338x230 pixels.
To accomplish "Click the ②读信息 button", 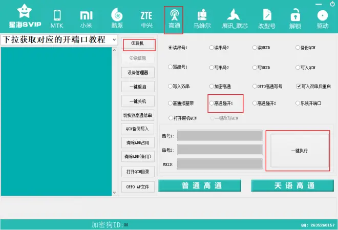I will tap(138, 58).
